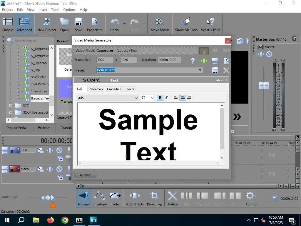
Task: Save the project via toolbar Save
Action: pos(78,24)
